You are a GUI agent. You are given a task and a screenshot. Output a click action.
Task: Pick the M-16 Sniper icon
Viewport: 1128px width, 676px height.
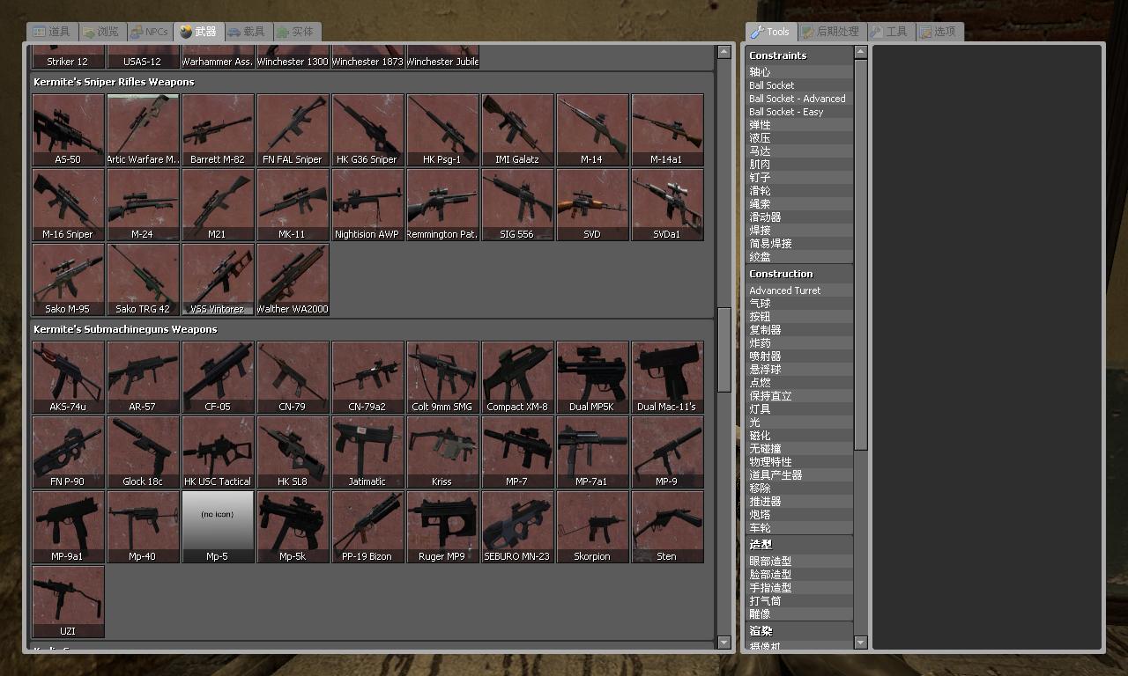pos(68,205)
